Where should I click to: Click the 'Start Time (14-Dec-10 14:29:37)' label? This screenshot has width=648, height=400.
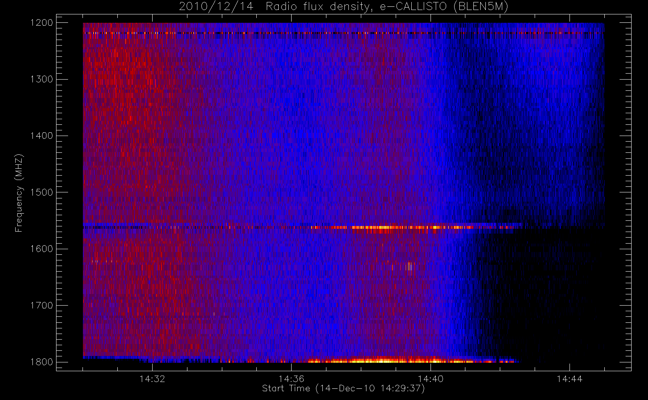pos(343,388)
